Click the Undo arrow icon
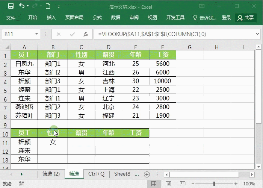The image size is (263, 188). tap(22, 6)
